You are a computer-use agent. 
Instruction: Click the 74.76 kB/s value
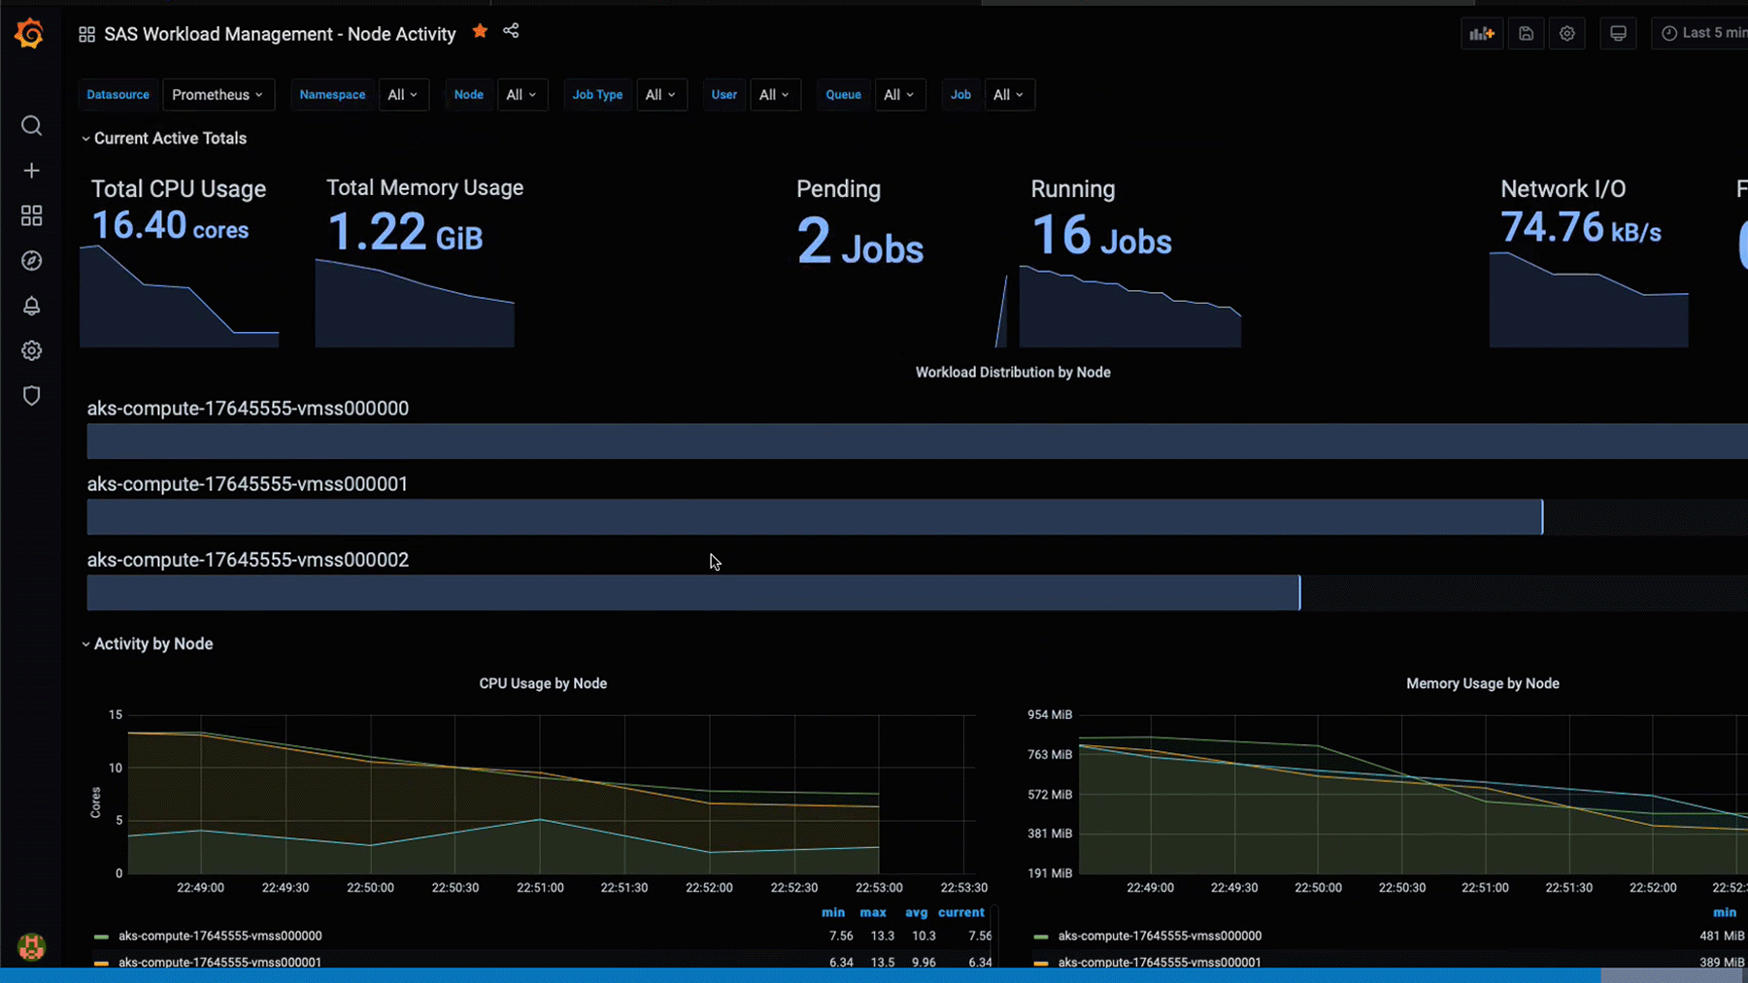tap(1581, 228)
